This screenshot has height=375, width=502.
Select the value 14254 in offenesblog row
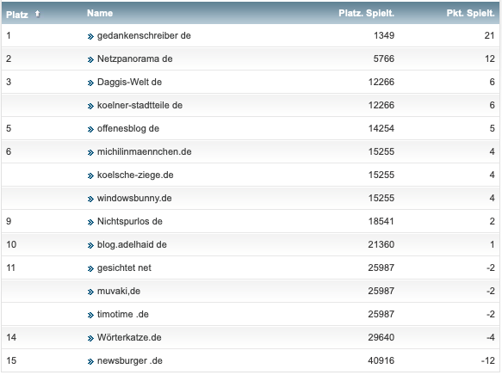pyautogui.click(x=381, y=128)
